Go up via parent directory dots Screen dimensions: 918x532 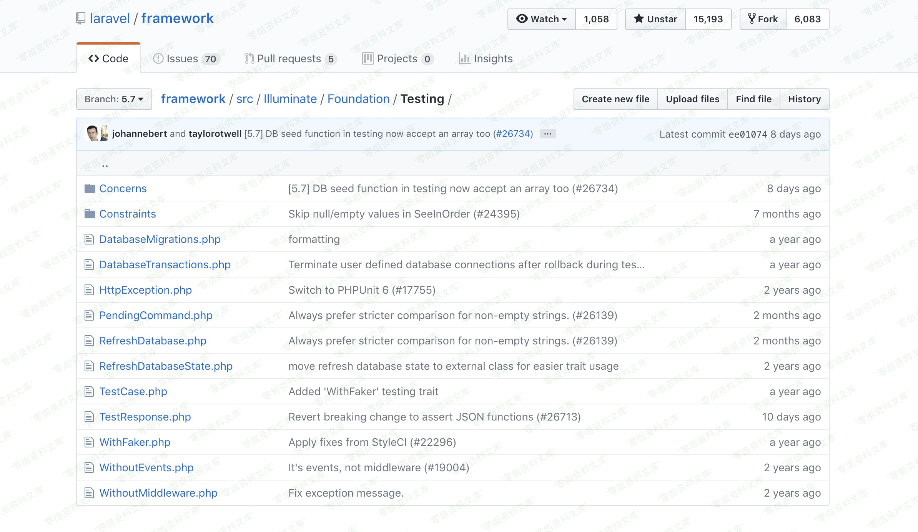(x=105, y=165)
